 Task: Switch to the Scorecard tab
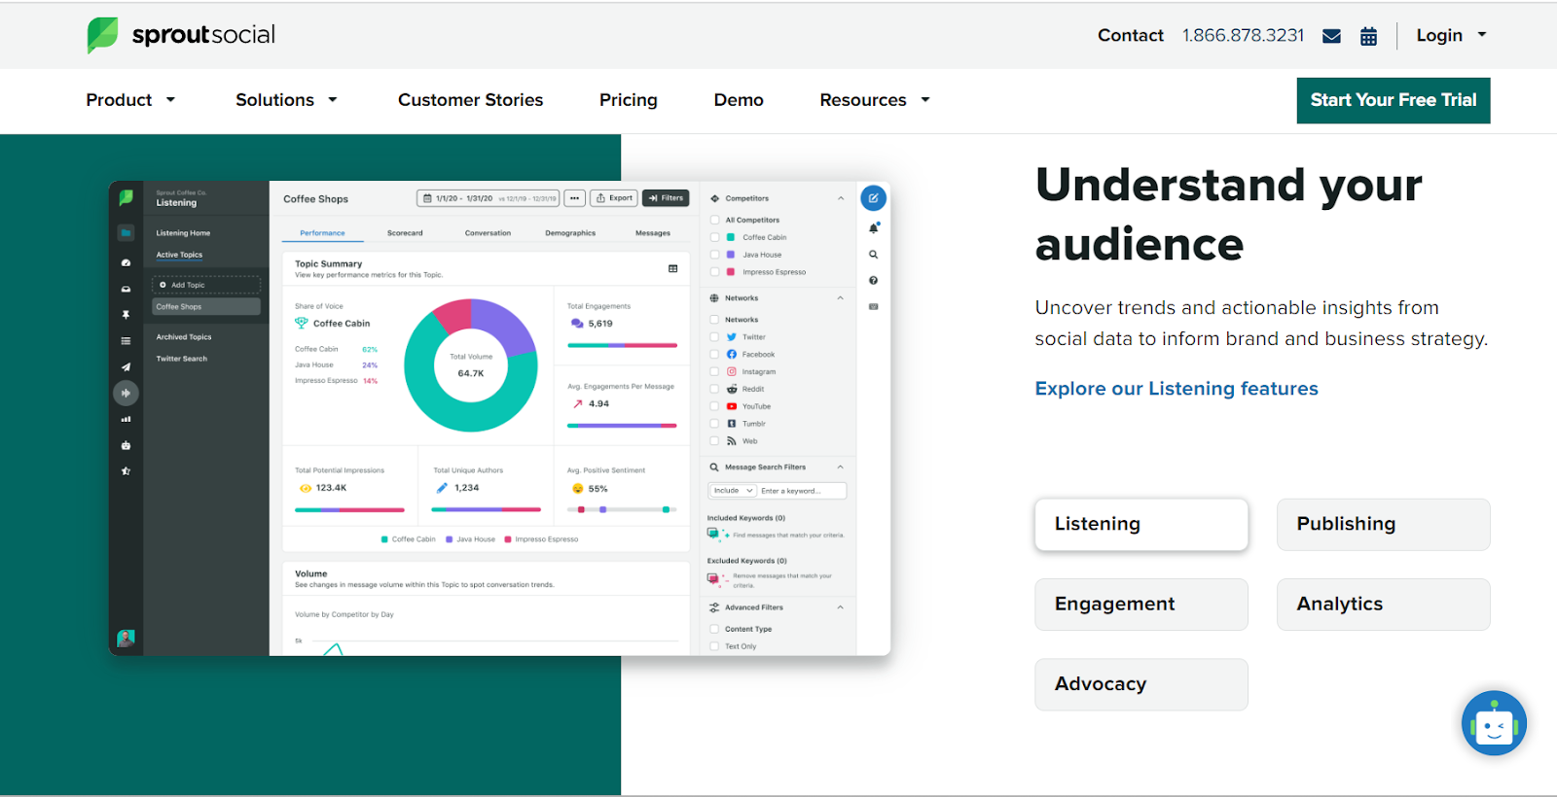(x=405, y=233)
